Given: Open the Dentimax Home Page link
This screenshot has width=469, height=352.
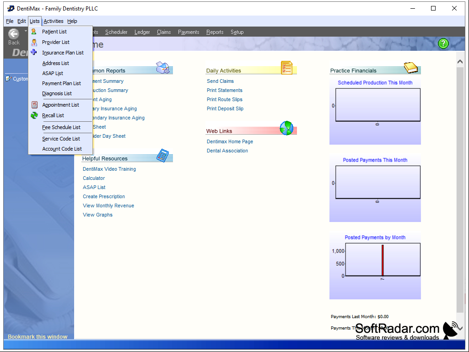Looking at the screenshot, I should [230, 141].
